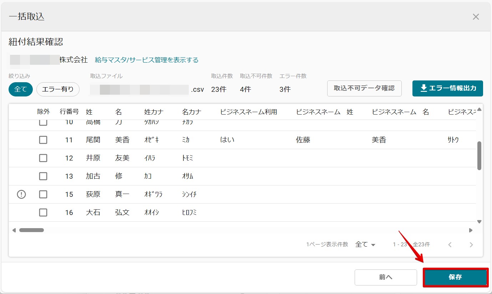
Task: Click the ビジネスネーム 名 column header
Action: 400,112
